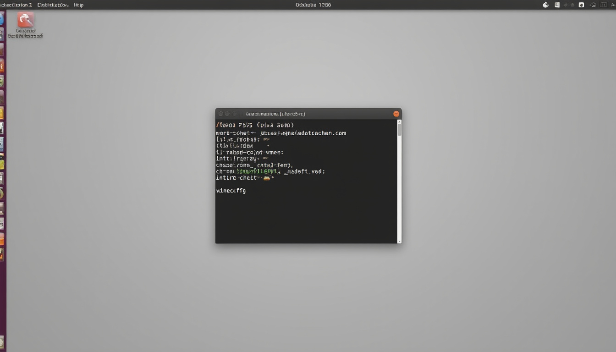This screenshot has height=352, width=616.
Task: Click the down arrow of the terminal scrollbar
Action: 399,241
